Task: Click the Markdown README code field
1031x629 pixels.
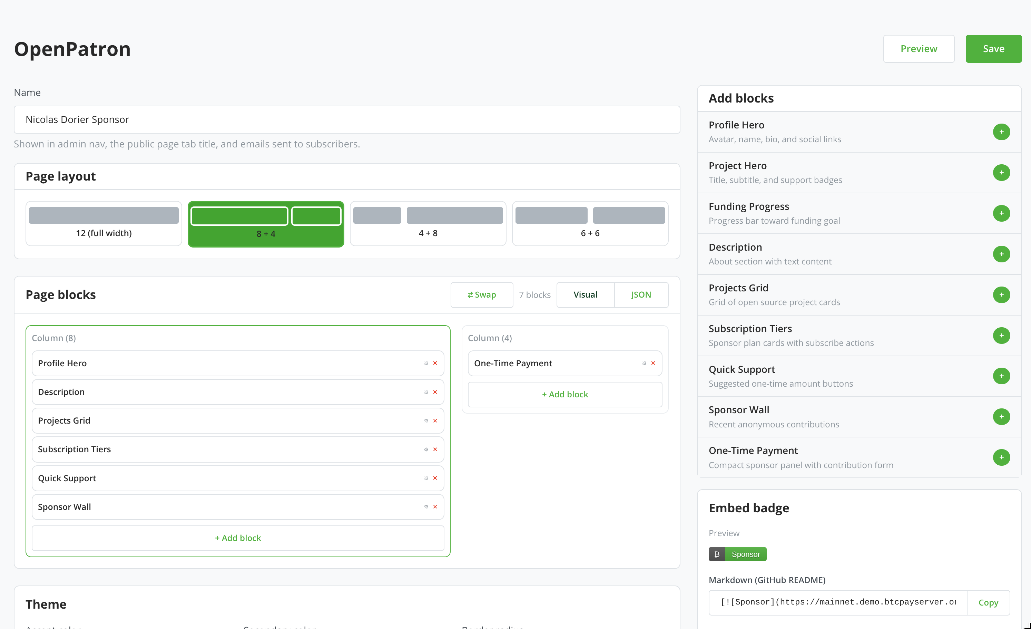Action: tap(838, 603)
